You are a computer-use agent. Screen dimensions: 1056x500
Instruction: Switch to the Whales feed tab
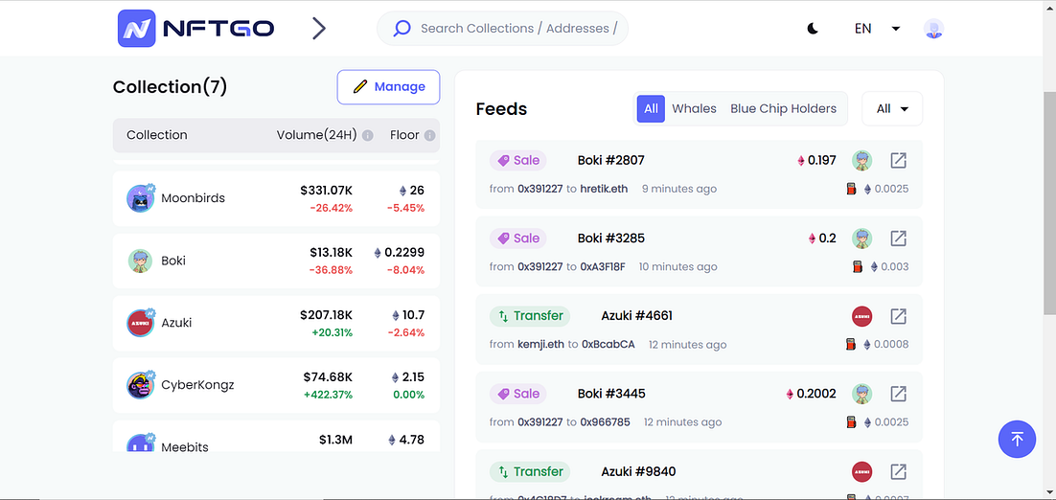[x=695, y=109]
